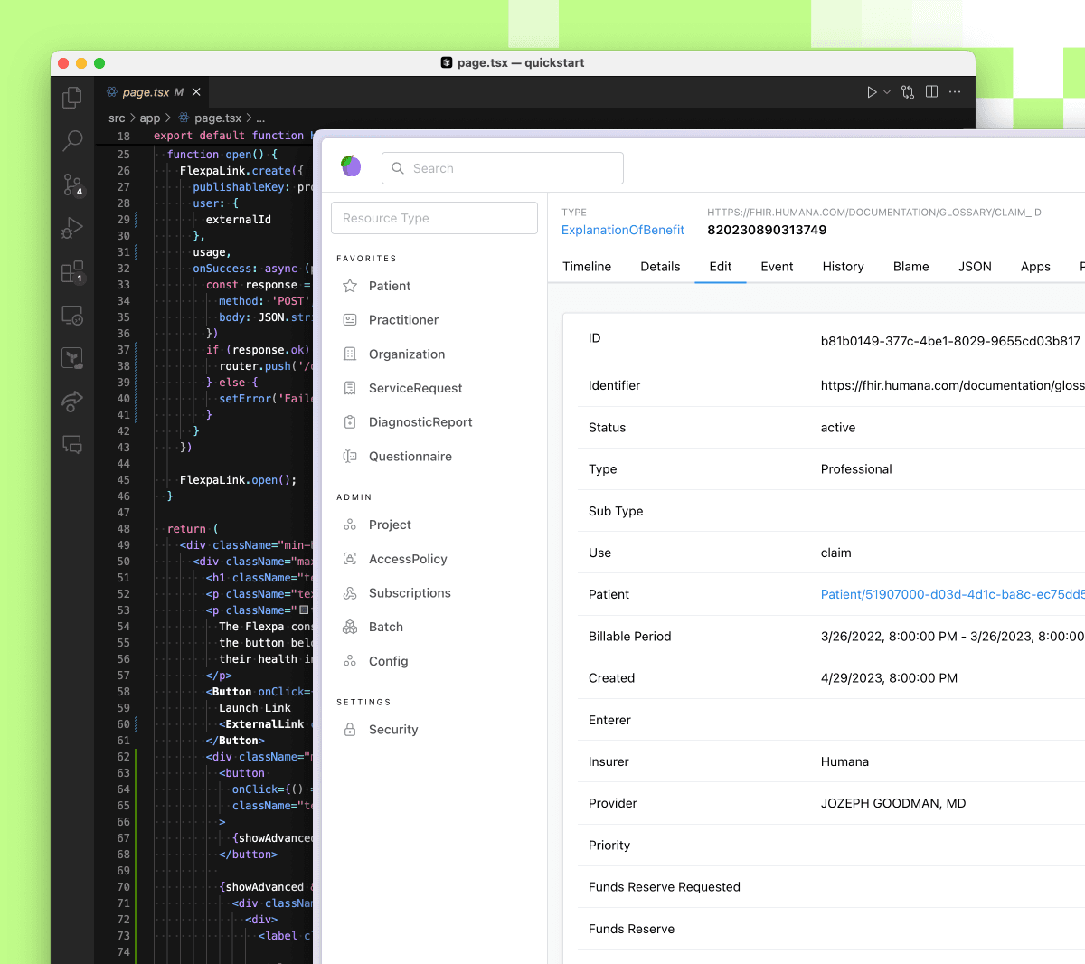The width and height of the screenshot is (1085, 964).
Task: Open the Explorer view in VS Code
Action: tap(72, 98)
